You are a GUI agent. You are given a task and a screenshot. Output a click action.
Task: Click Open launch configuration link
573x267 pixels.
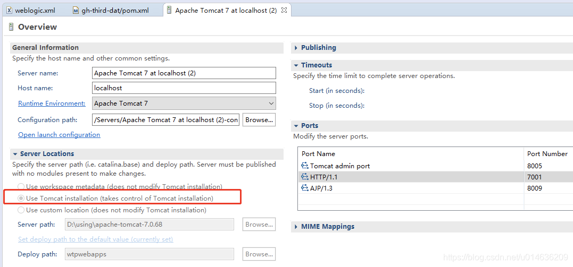point(59,135)
